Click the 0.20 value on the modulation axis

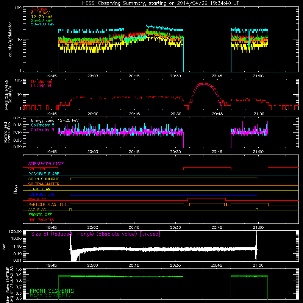(x=17, y=118)
